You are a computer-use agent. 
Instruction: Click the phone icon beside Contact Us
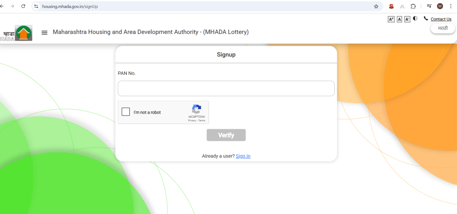426,19
